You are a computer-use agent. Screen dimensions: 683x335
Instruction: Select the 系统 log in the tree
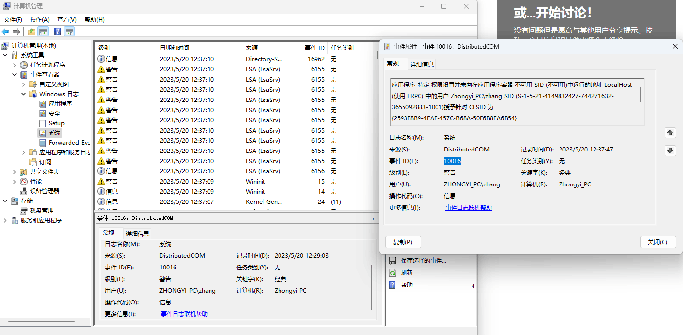pyautogui.click(x=55, y=133)
